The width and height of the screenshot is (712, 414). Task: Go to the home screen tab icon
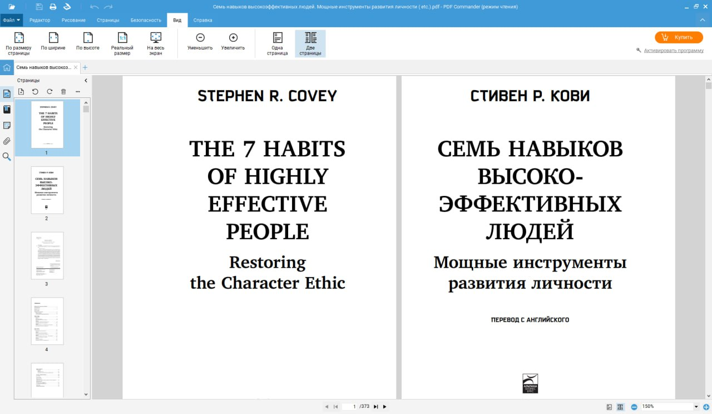(7, 68)
